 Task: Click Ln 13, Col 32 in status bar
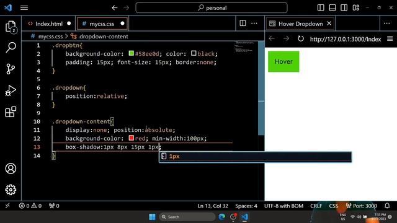point(213,206)
